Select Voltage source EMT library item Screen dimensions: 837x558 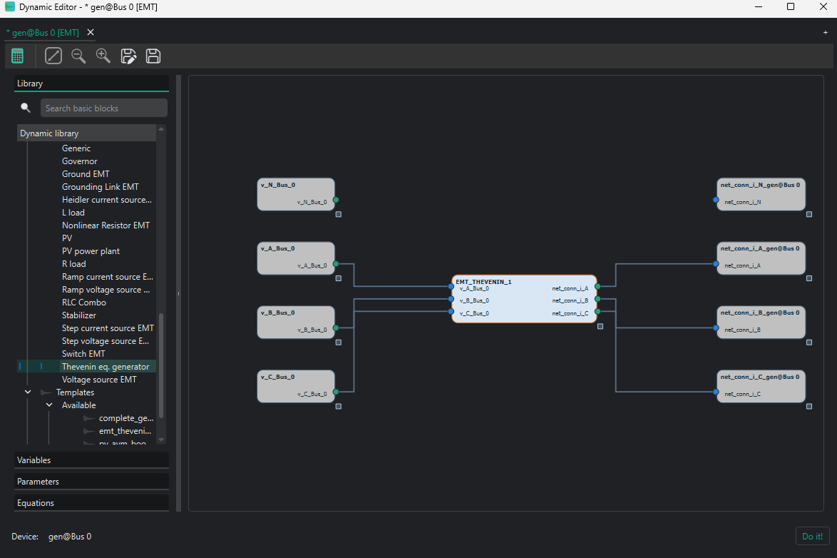[99, 380]
